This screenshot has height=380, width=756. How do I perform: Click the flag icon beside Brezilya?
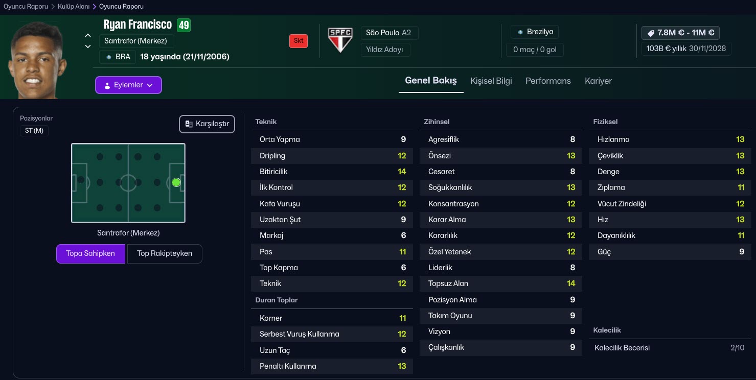coord(520,32)
